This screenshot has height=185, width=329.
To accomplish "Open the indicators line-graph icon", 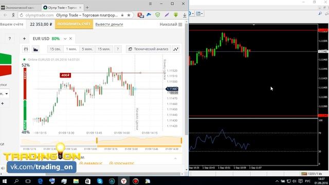I will click(176, 49).
